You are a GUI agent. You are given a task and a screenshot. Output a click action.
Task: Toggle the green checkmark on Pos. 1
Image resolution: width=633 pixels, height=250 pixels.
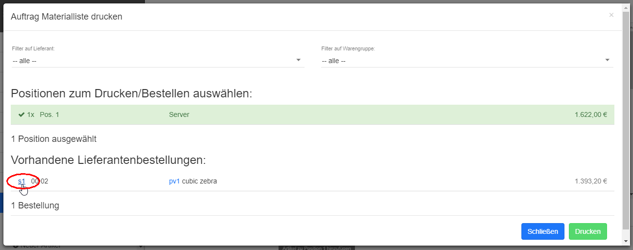(22, 115)
